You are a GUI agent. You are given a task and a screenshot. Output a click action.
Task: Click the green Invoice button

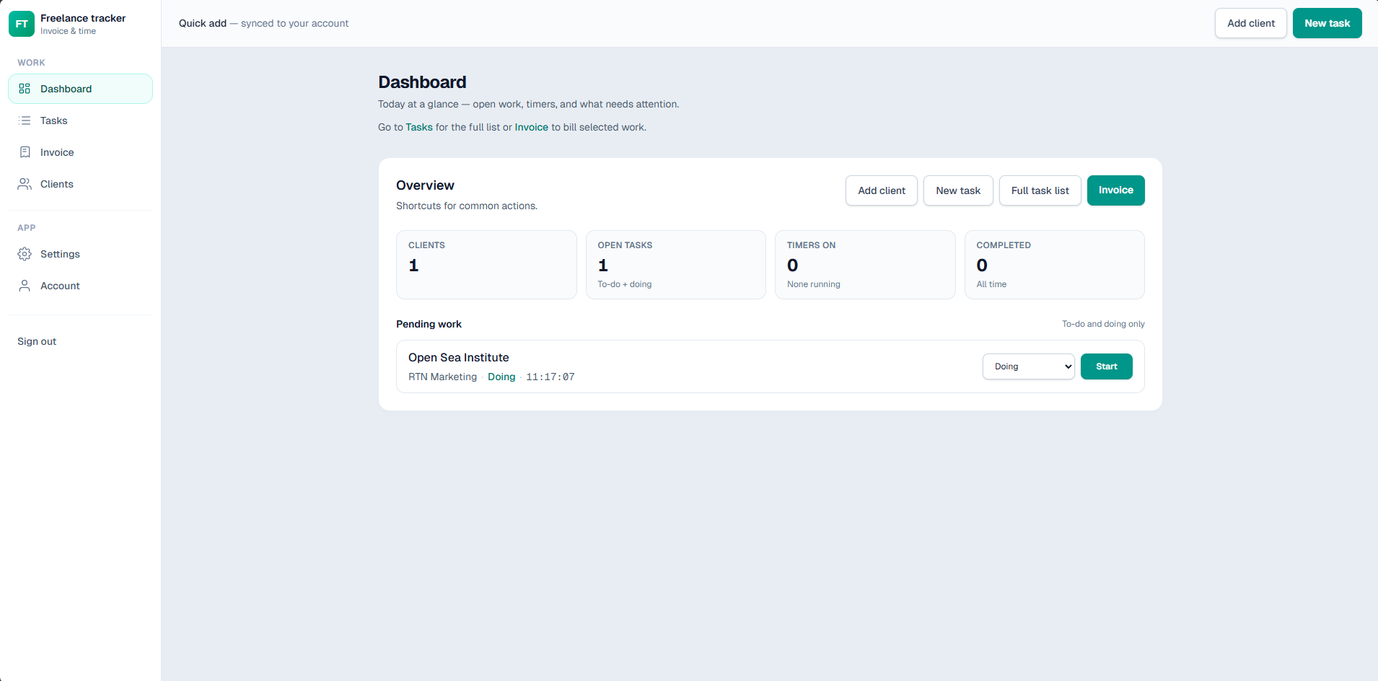pos(1115,190)
